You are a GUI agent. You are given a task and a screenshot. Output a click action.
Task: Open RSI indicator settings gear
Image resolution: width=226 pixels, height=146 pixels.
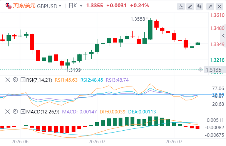click(15, 80)
